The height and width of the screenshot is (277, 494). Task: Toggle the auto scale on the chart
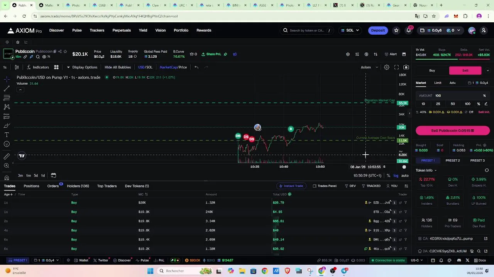tap(405, 175)
